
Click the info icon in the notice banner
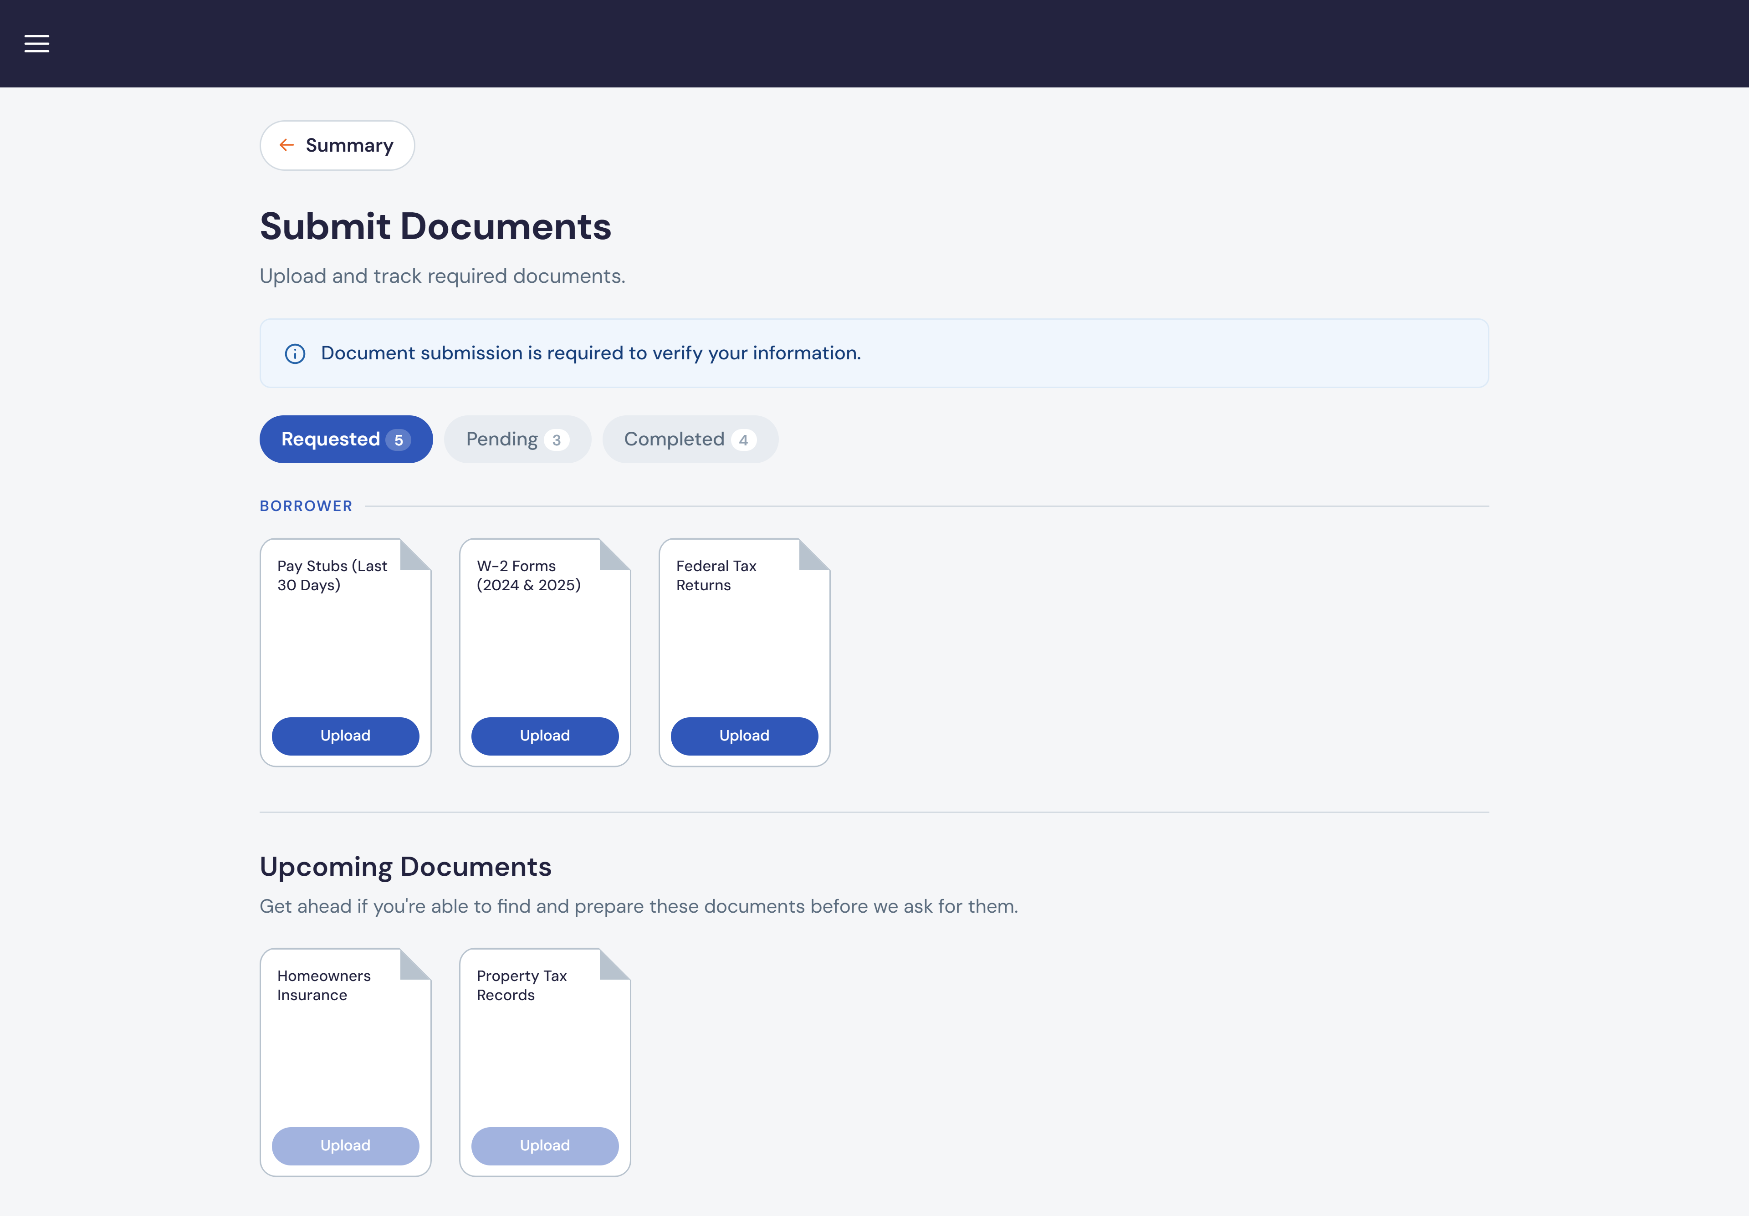pyautogui.click(x=295, y=353)
